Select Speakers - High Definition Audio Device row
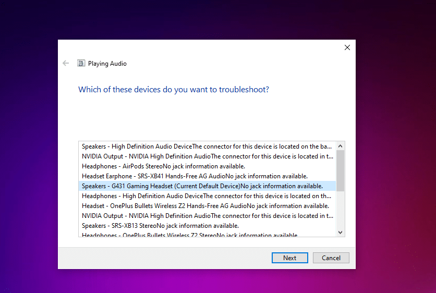This screenshot has height=293, width=436. [207, 146]
